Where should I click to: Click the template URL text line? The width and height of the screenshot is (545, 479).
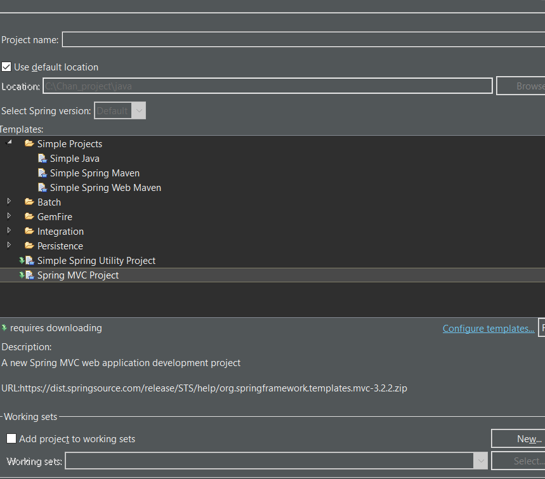204,388
